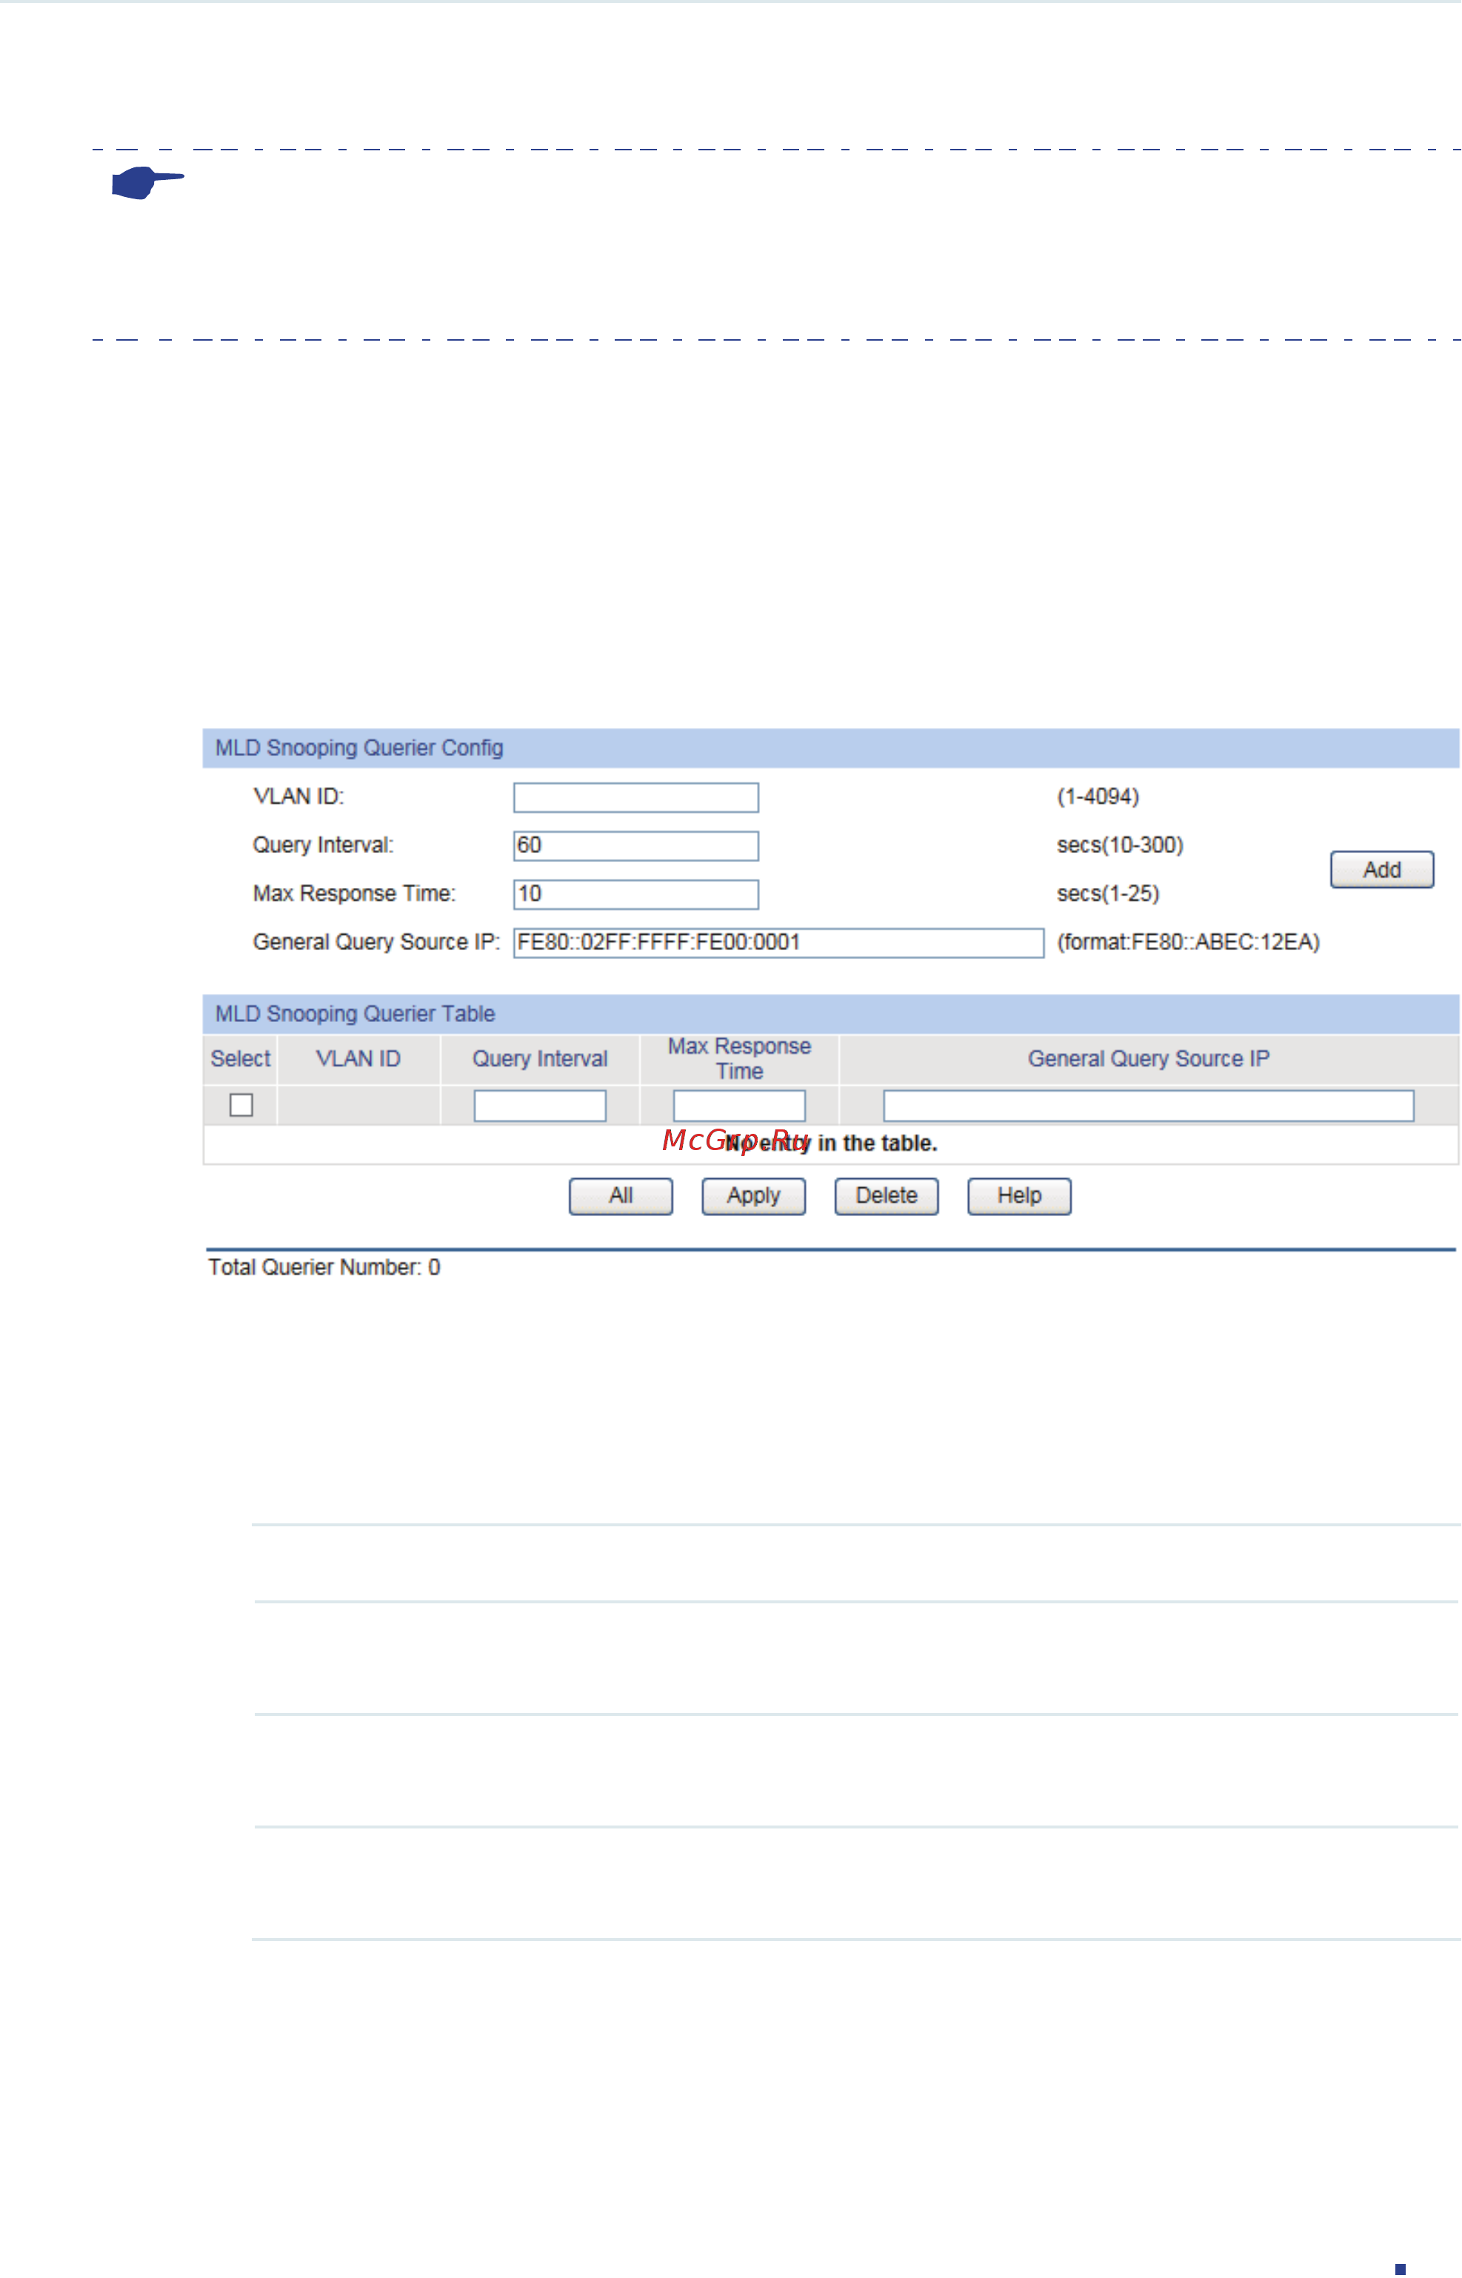Click the General Query Source IP config field

click(x=778, y=943)
